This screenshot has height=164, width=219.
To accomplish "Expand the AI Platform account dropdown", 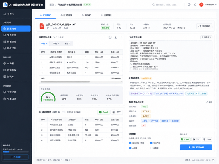I will pyautogui.click(x=211, y=5).
